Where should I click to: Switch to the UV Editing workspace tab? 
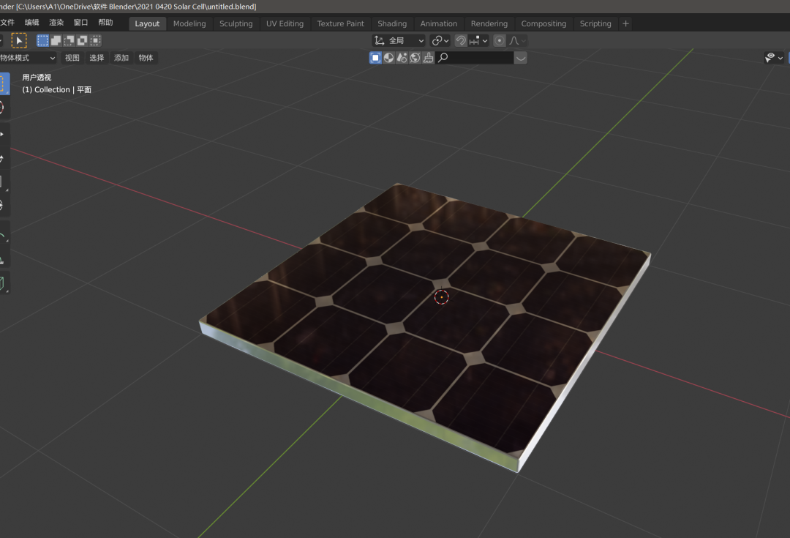285,23
